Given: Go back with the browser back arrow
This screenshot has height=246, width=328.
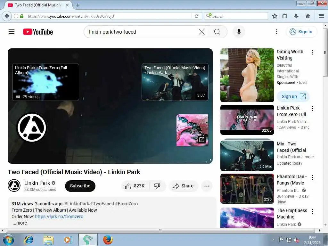Looking at the screenshot, I should [x=7, y=16].
